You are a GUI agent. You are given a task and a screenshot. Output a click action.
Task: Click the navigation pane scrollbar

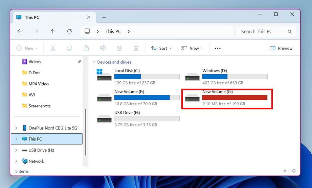click(x=86, y=132)
